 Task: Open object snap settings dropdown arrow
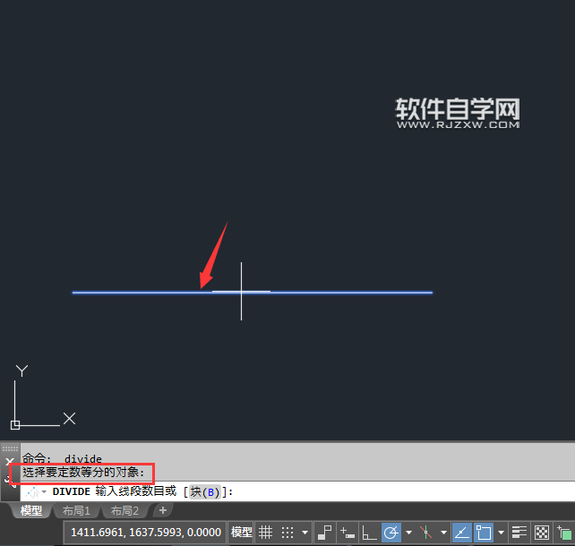[x=501, y=532]
